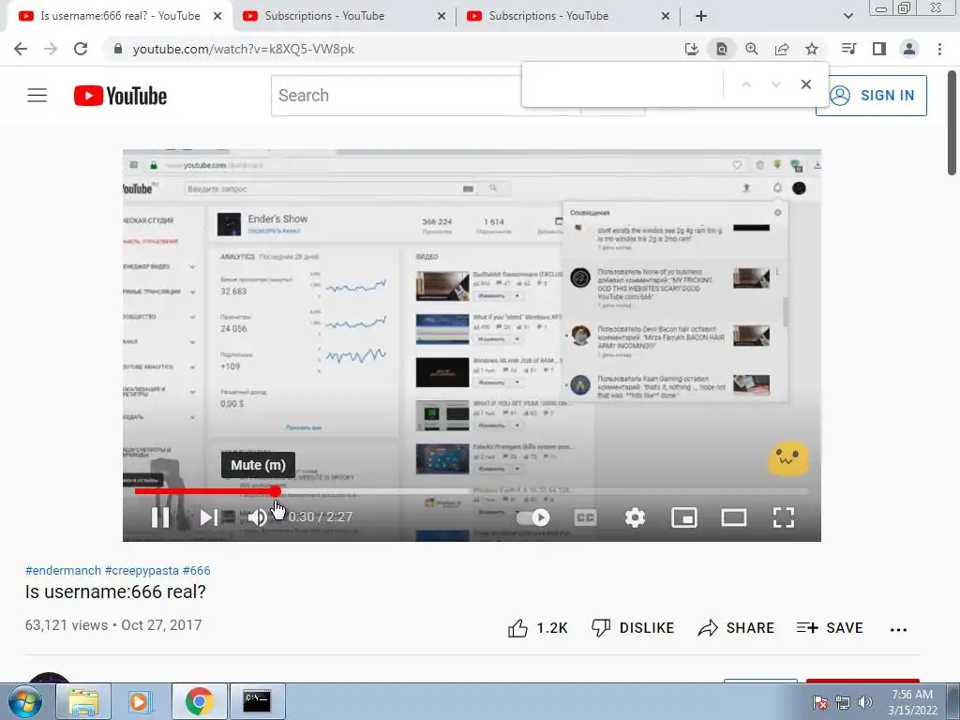Switch to miniplayer mode
Screen dimensions: 960x720
click(x=683, y=517)
